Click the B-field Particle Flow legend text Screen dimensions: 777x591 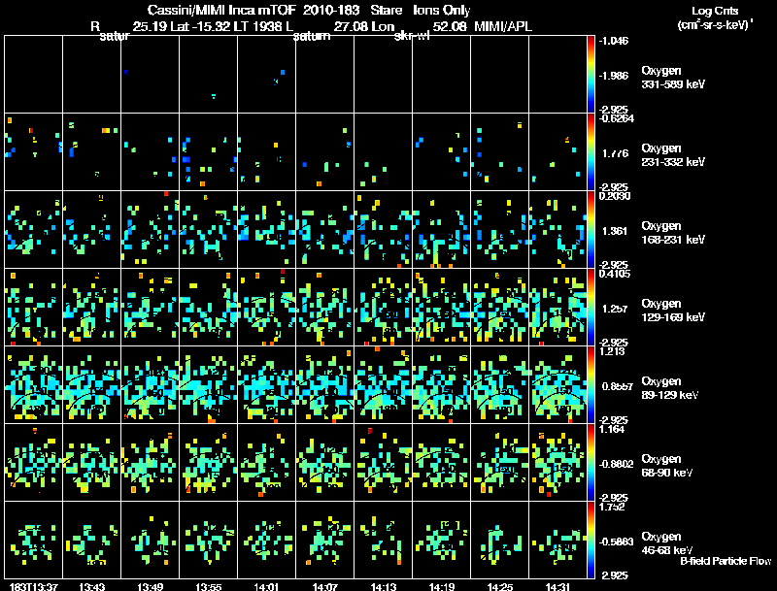(x=726, y=561)
